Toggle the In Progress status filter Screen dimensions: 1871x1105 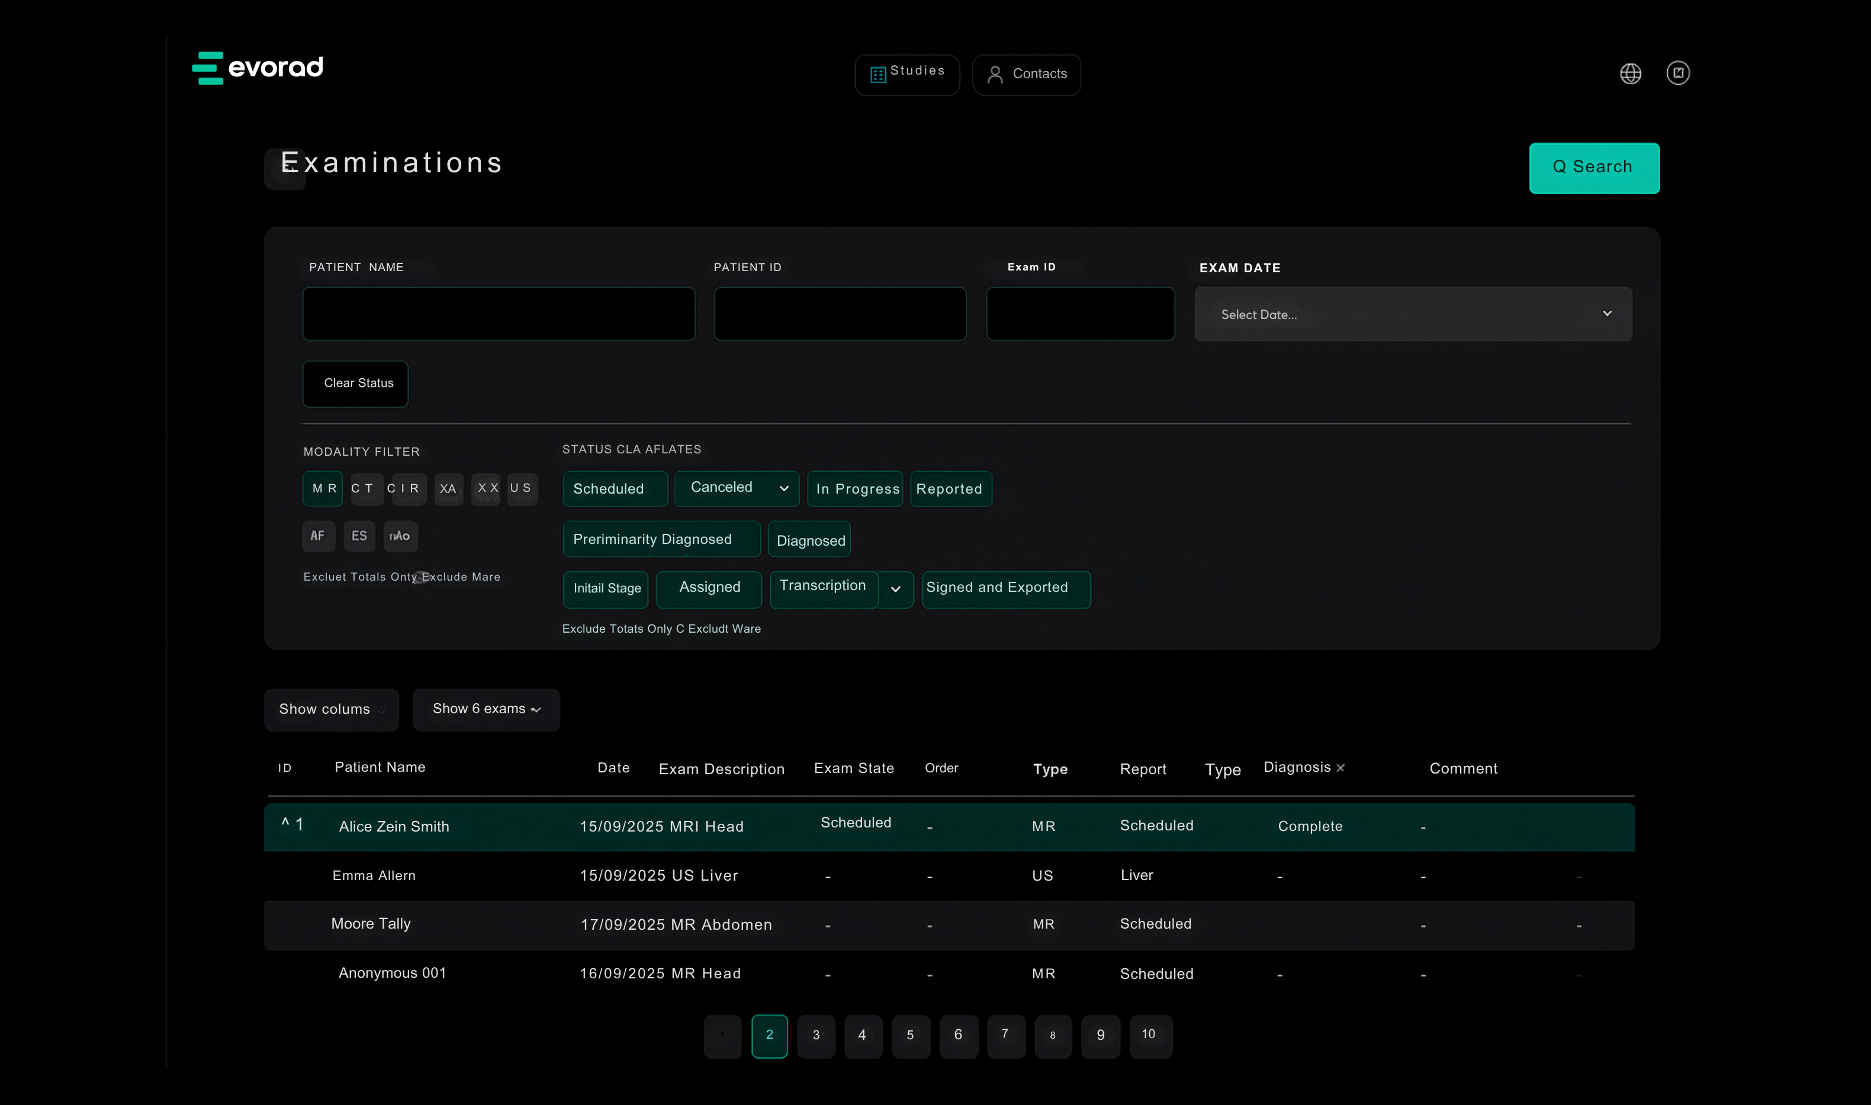point(855,488)
